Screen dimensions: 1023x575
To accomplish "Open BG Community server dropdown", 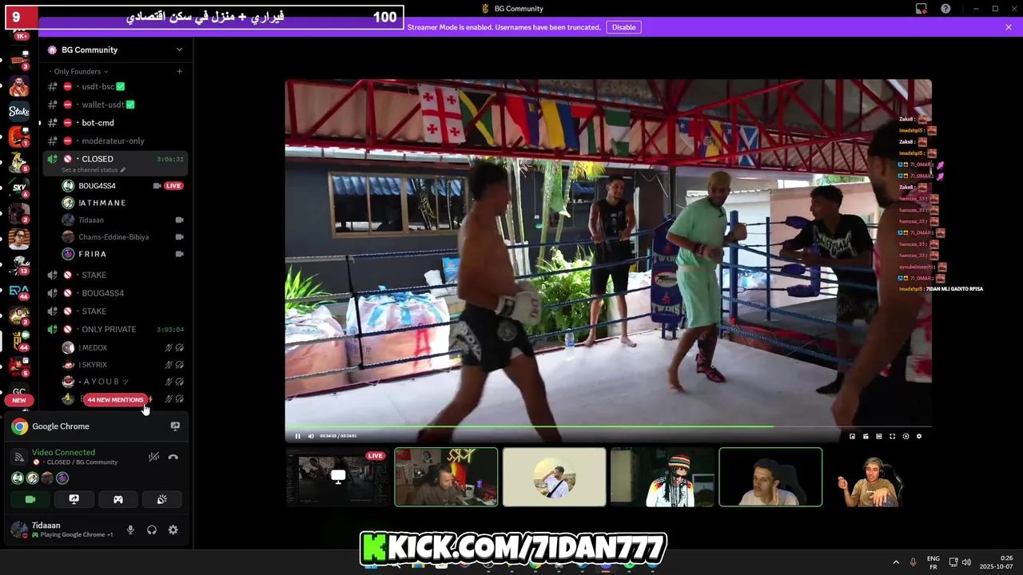I will point(116,50).
